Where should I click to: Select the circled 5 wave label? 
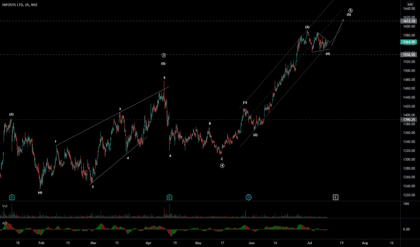(350, 11)
